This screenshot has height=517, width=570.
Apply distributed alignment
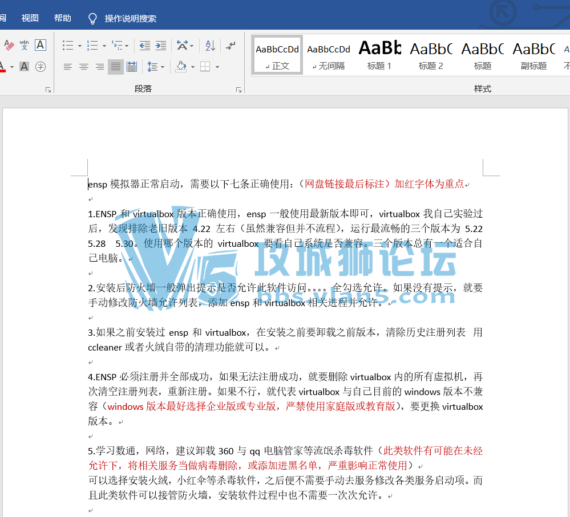tap(132, 67)
